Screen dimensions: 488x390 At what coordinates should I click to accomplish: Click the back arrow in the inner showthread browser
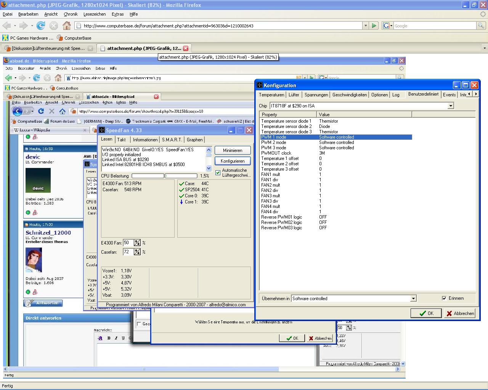pyautogui.click(x=17, y=111)
